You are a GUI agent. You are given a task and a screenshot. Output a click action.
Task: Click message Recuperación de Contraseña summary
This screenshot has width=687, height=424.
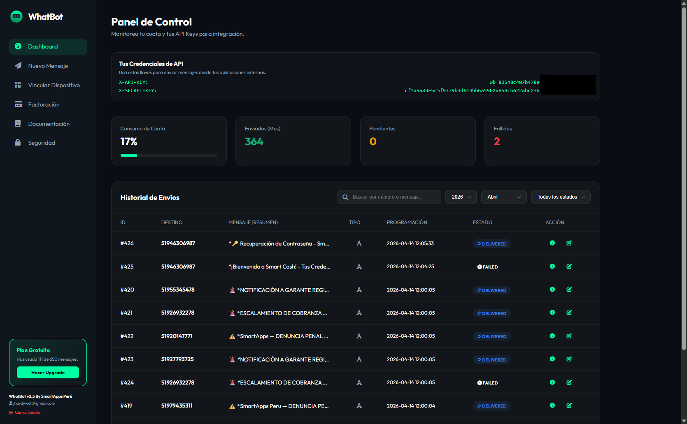coord(279,243)
